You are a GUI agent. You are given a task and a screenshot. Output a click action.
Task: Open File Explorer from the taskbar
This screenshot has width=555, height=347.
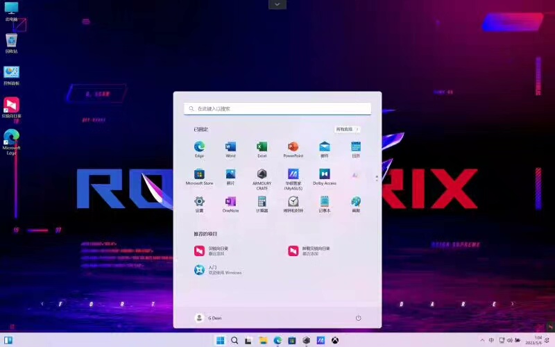point(263,340)
